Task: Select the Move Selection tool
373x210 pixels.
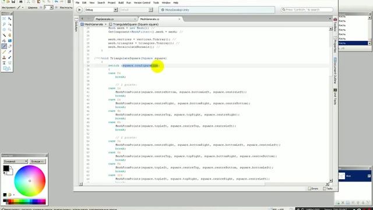Action: click(10, 24)
